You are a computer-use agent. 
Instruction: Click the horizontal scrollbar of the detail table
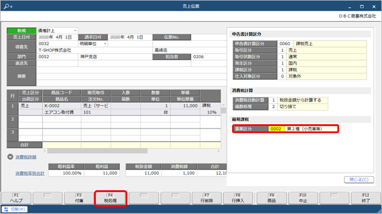tap(98, 151)
